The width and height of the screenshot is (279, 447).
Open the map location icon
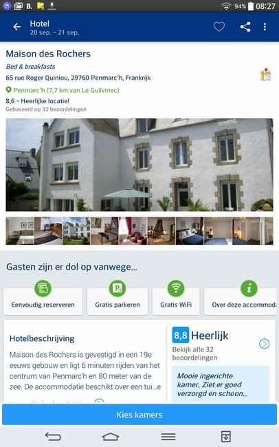[x=266, y=75]
